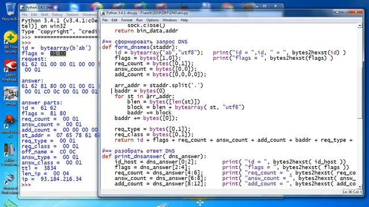This screenshot has width=369, height=207.
Task: Launch calibre E-book management desktop icon
Action: [x=9, y=154]
